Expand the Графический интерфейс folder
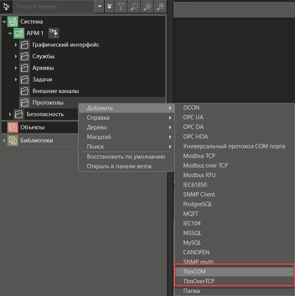Viewport: 295px width, 296px height. (x=16, y=45)
